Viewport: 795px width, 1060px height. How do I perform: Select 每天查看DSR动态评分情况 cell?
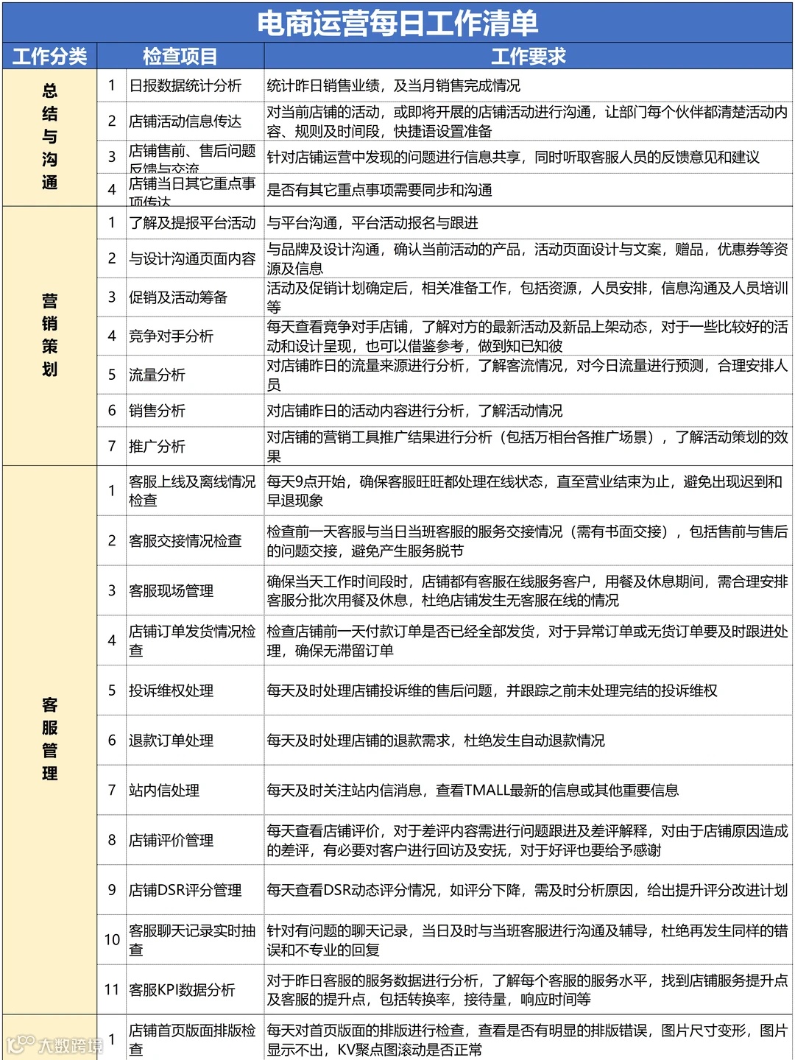[x=529, y=890]
